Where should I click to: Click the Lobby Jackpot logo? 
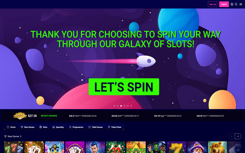[x=20, y=116]
